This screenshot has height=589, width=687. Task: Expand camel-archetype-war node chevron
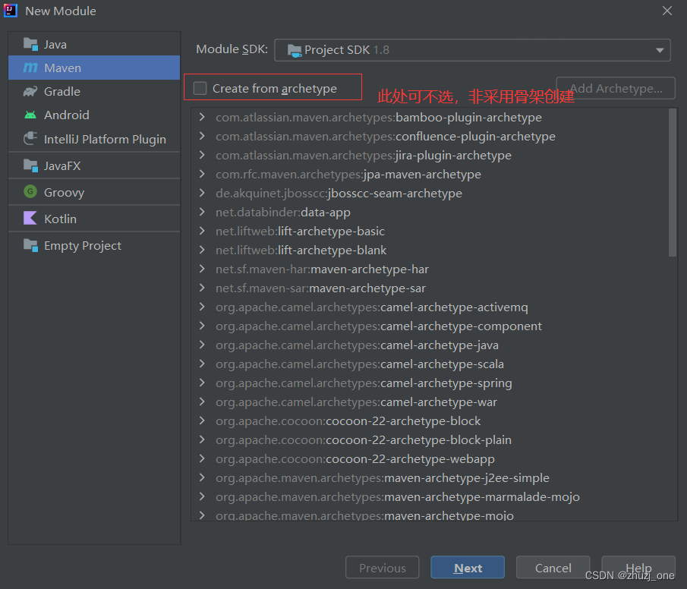coord(202,402)
